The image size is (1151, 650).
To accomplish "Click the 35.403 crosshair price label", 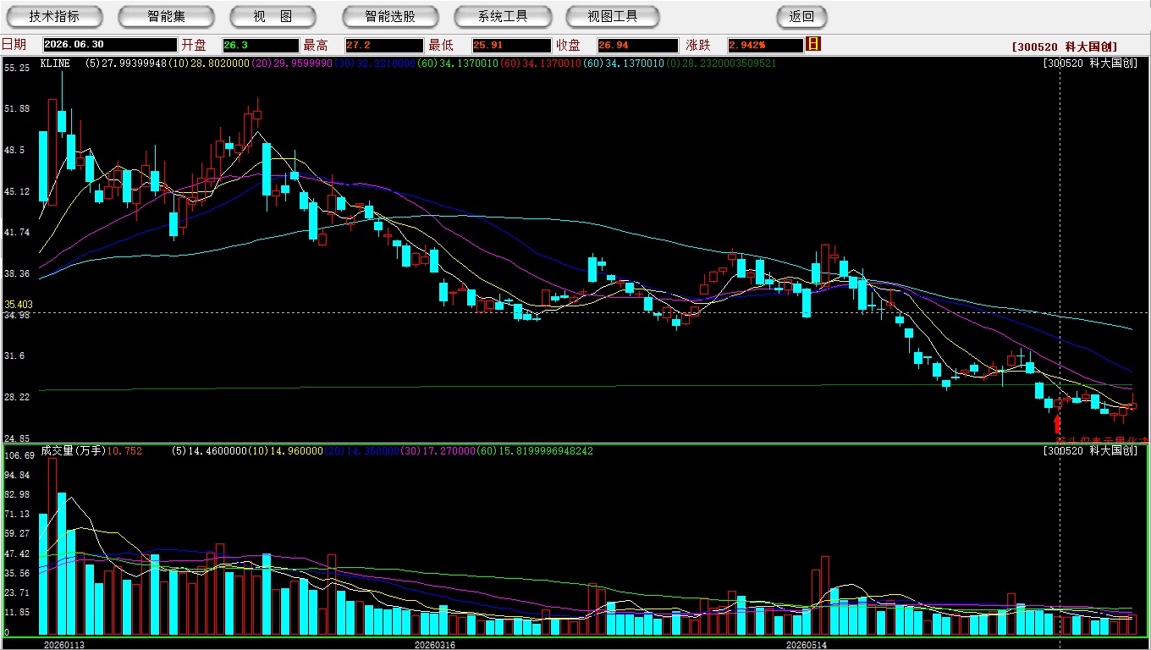I will [18, 305].
